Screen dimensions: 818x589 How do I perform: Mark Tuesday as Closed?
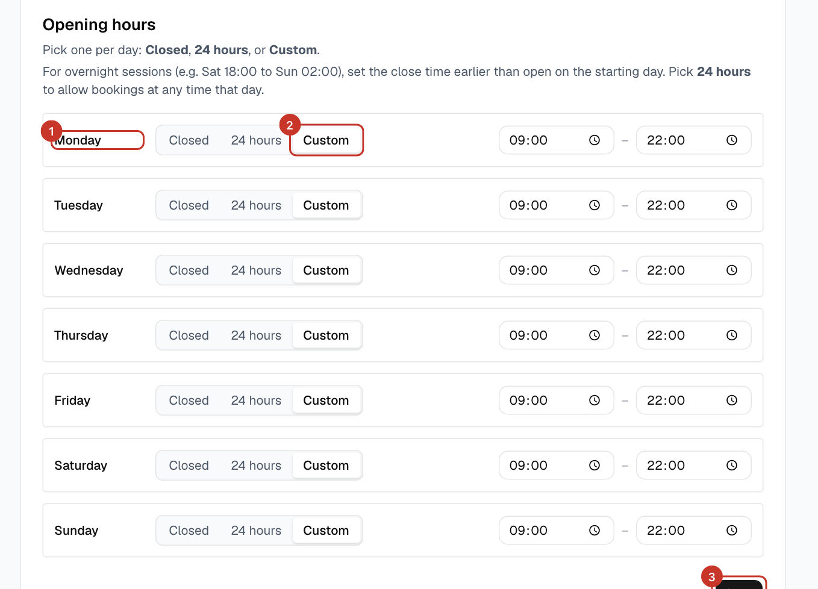click(189, 205)
